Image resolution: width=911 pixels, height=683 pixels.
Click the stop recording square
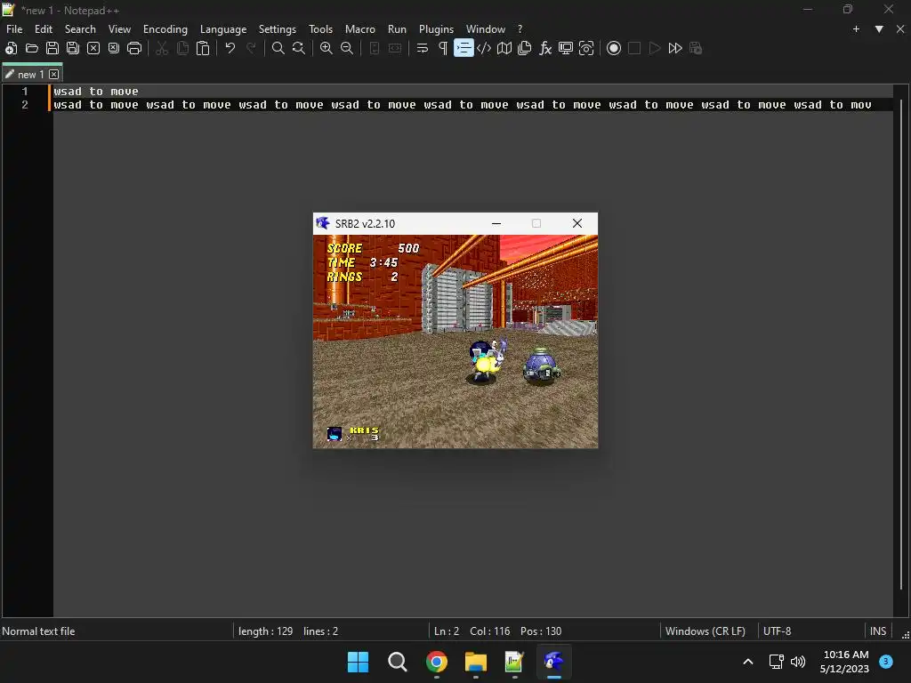[x=634, y=48]
